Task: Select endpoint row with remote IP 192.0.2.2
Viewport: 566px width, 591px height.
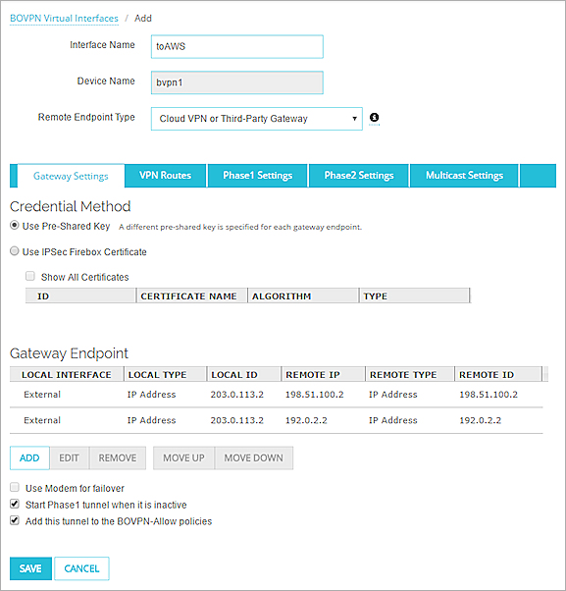Action: pos(276,420)
